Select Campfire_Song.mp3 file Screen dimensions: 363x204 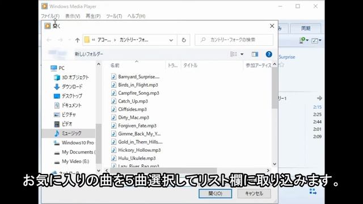coord(135,93)
